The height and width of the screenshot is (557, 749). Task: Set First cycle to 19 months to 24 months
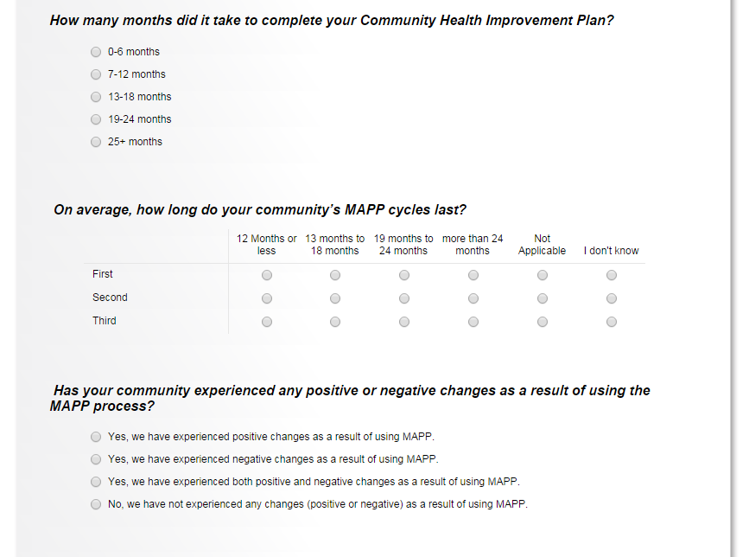pos(404,275)
